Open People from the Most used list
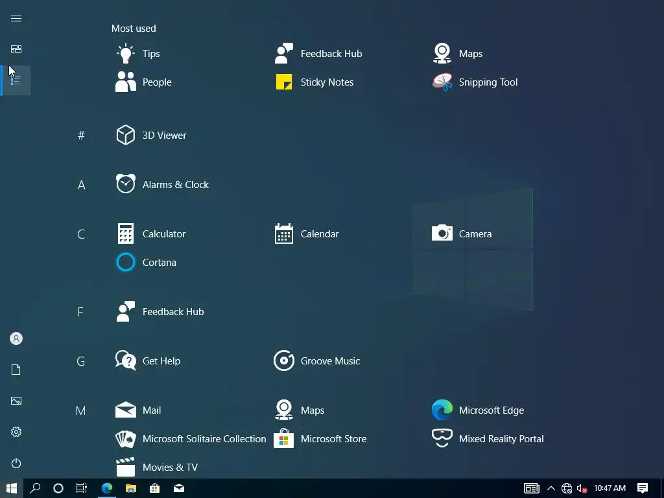 (143, 82)
